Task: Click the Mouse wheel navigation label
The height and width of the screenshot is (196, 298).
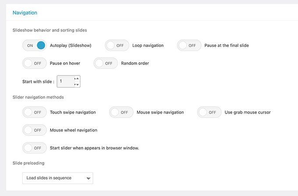Action: click(74, 130)
